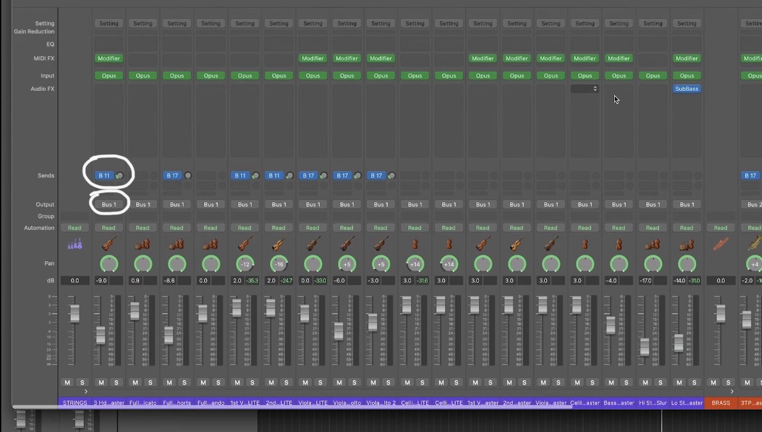This screenshot has height=432, width=762.
Task: Click the STRINGS channel purple instrument icon
Action: point(75,244)
